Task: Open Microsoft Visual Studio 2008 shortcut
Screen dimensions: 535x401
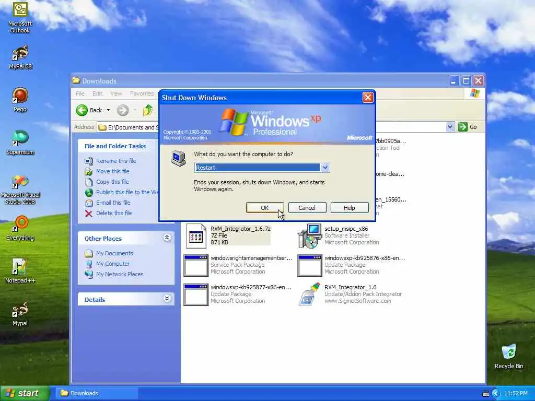Action: pyautogui.click(x=20, y=190)
